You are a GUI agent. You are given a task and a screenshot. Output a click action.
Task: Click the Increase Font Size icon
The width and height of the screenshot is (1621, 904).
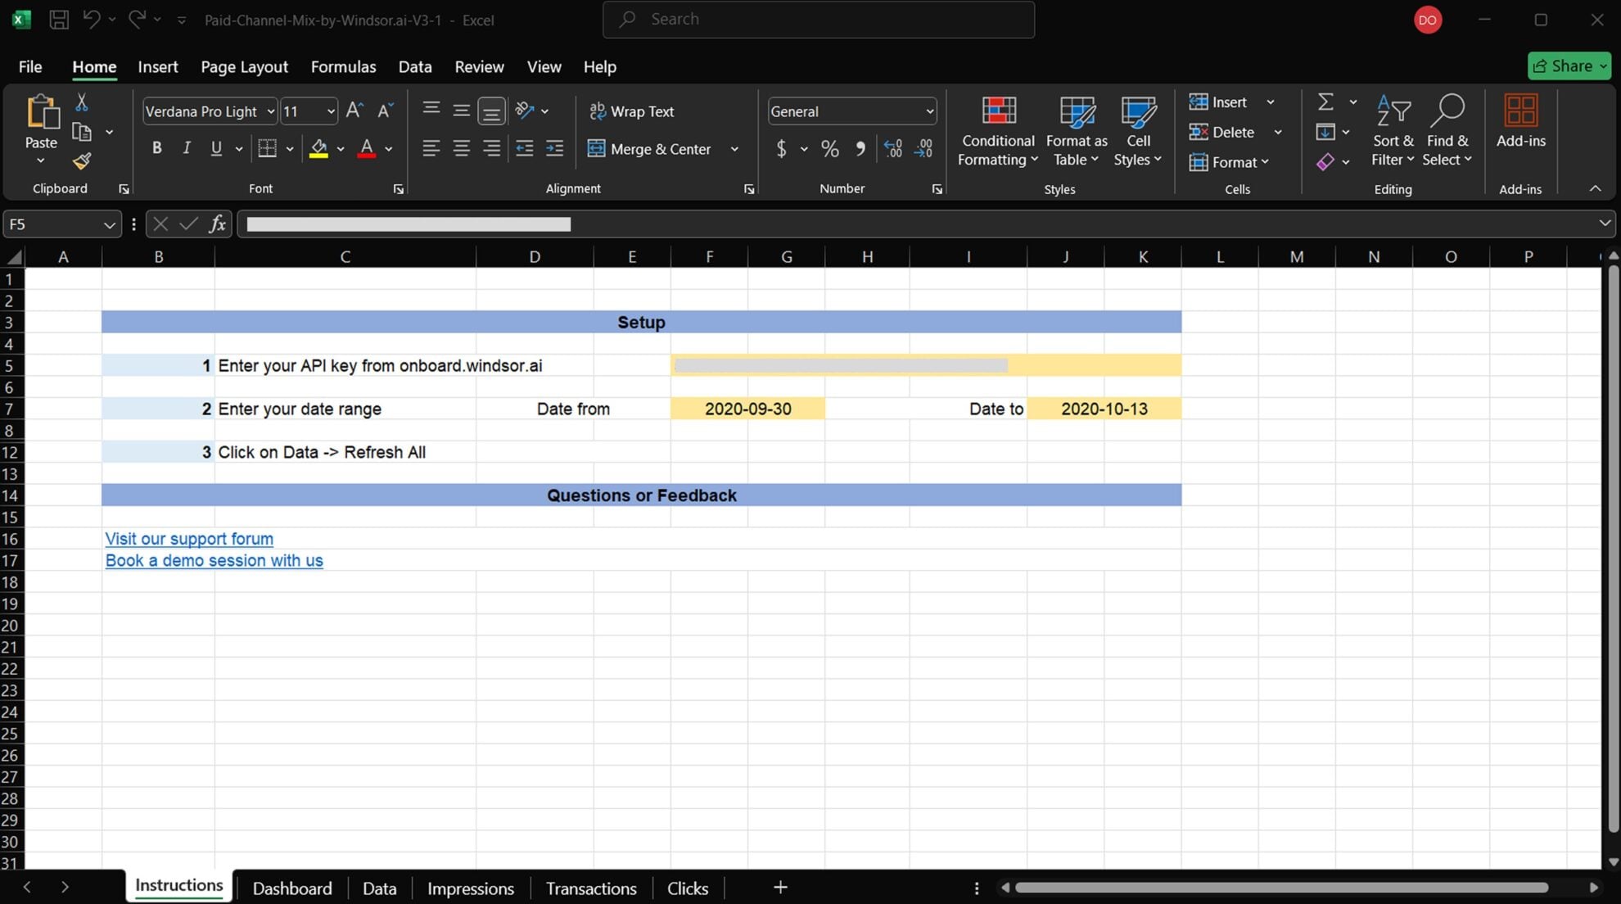pyautogui.click(x=354, y=111)
